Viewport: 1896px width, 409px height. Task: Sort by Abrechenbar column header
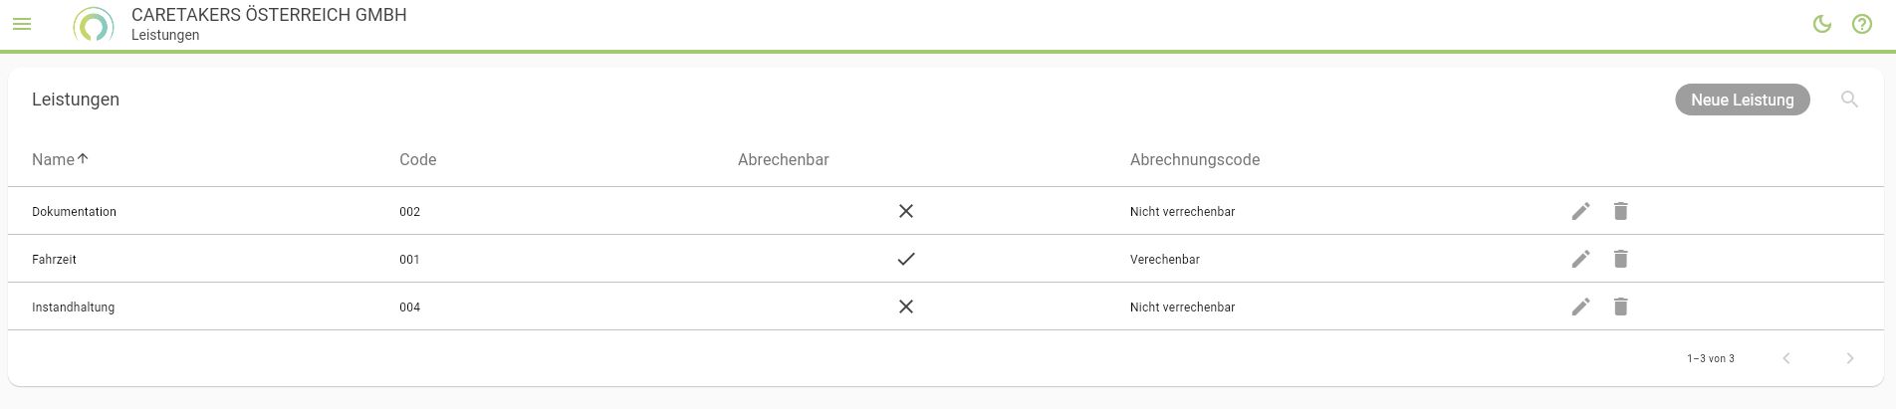coord(783,159)
